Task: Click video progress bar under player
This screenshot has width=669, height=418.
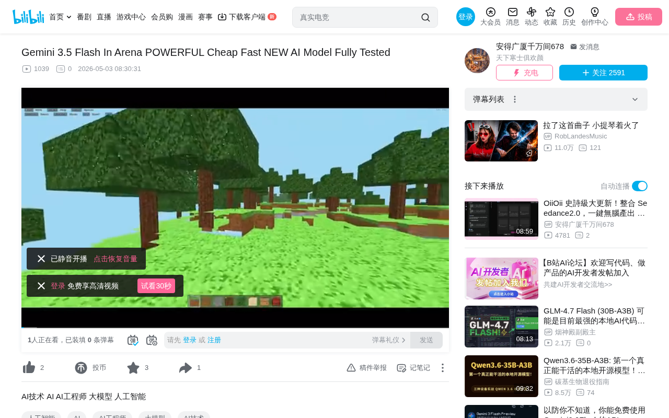Action: pyautogui.click(x=235, y=327)
